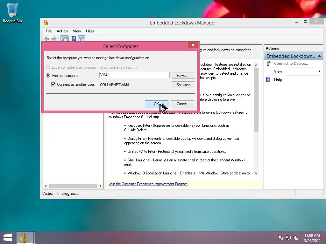Click the right arrow of tree pane scrollbar
The height and width of the screenshot is (244, 326).
(101, 186)
